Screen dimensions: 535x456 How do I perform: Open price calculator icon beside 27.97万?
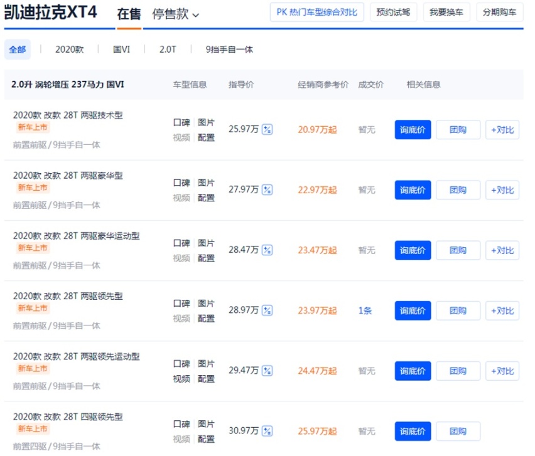click(267, 190)
